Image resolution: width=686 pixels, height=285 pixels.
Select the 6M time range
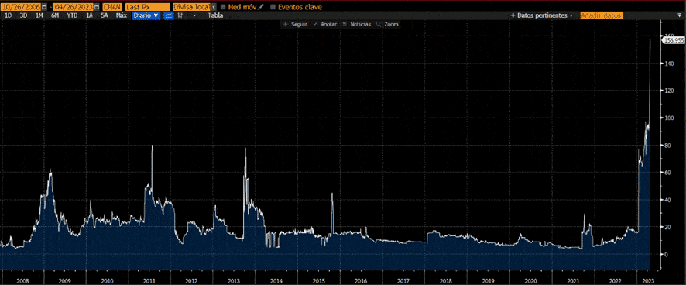(55, 15)
